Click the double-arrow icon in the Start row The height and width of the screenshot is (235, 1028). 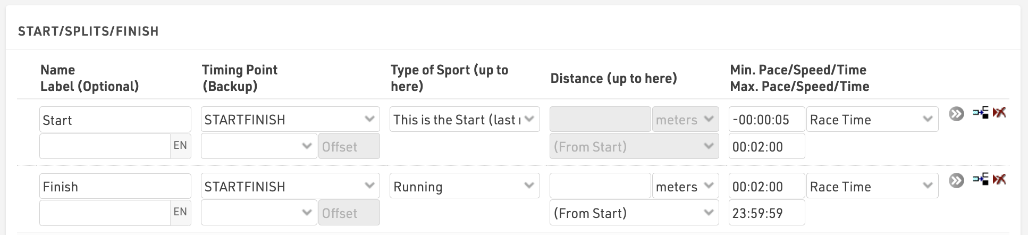(956, 113)
